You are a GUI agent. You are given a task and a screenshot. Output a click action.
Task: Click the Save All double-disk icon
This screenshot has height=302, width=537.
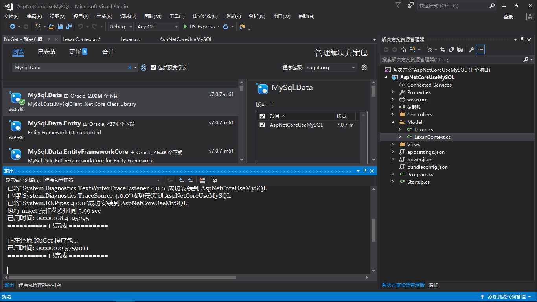(69, 27)
